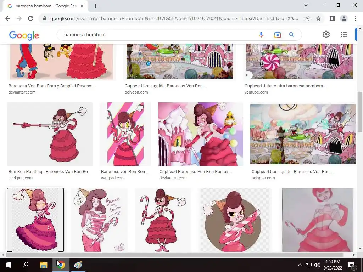363x272 pixels.
Task: Open Chrome's three-dot menu
Action: 355,18
